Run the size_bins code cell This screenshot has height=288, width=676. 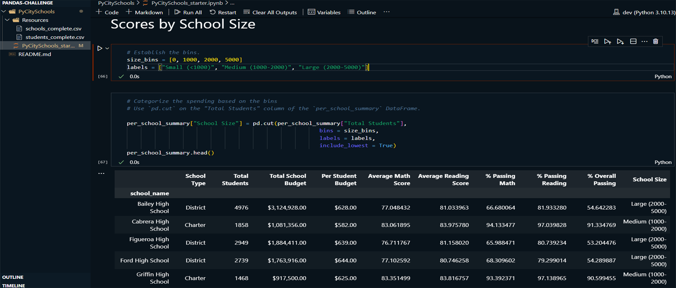(x=100, y=48)
